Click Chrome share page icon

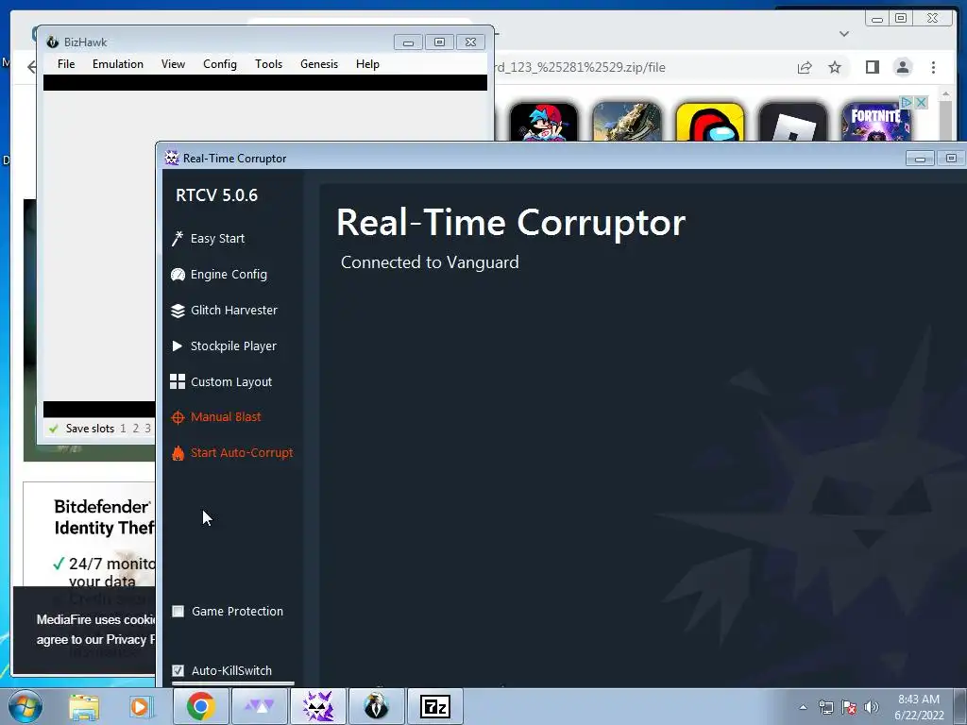805,67
